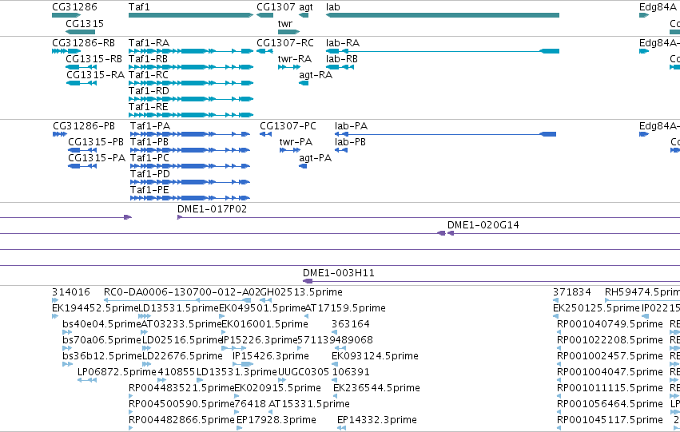Select transcript Taf1-RD
This screenshot has width=680, height=432.
tap(191, 99)
